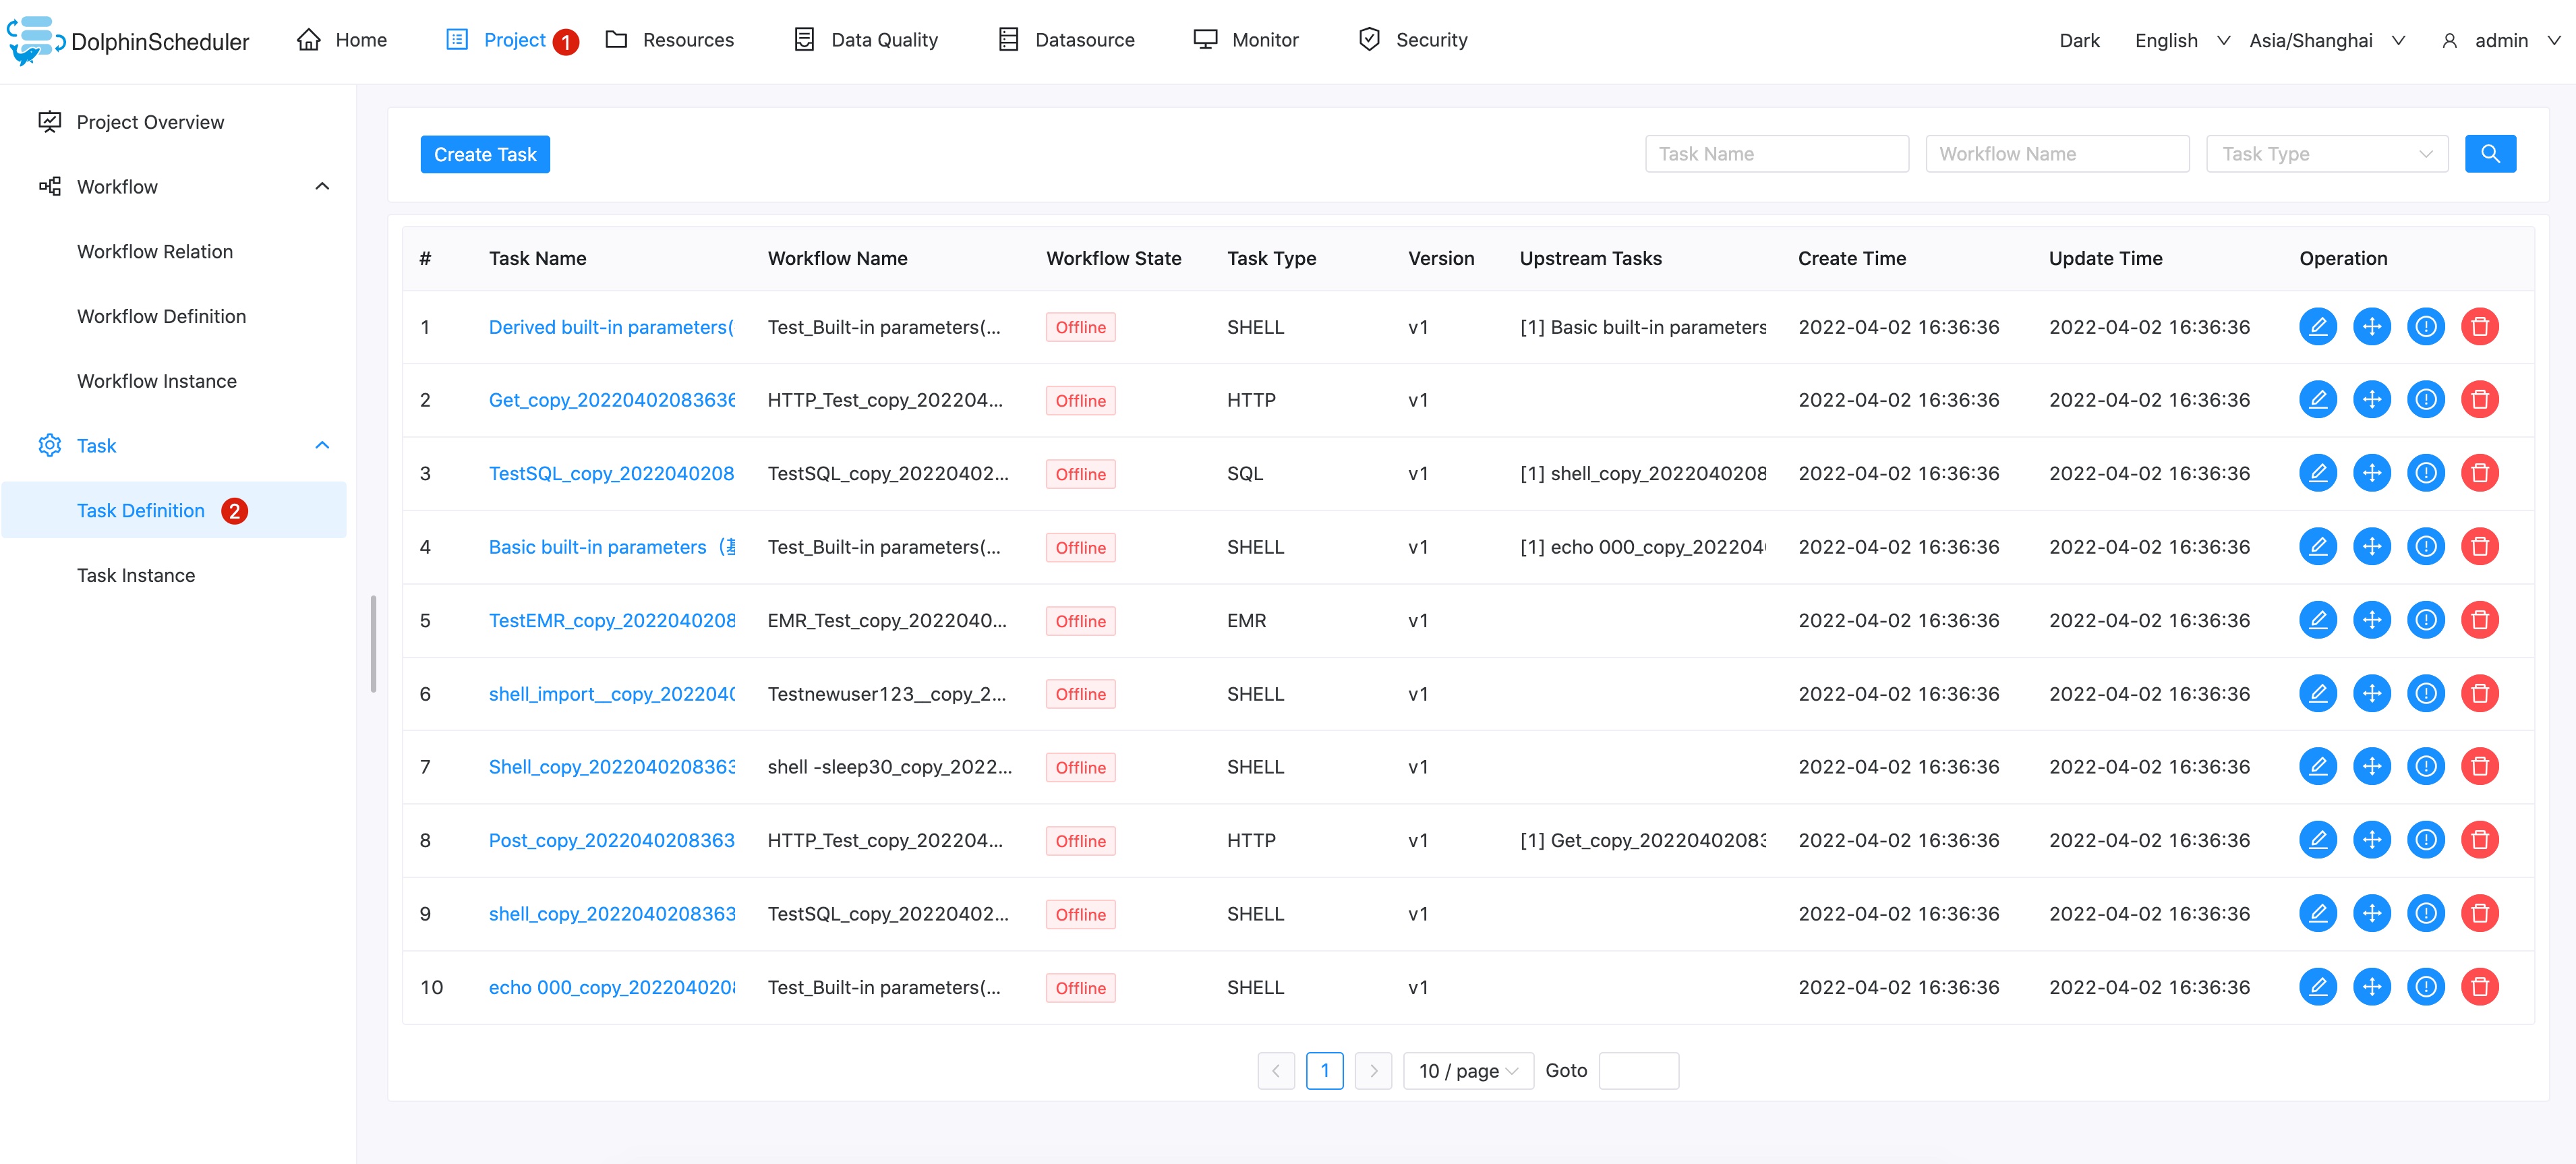2576x1164 pixels.
Task: Collapse the Workflow sidebar section
Action: (321, 187)
